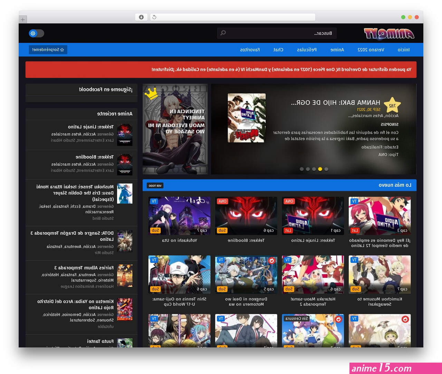The image size is (442, 374).
Task: Open the Películas menu item
Action: coord(307,50)
